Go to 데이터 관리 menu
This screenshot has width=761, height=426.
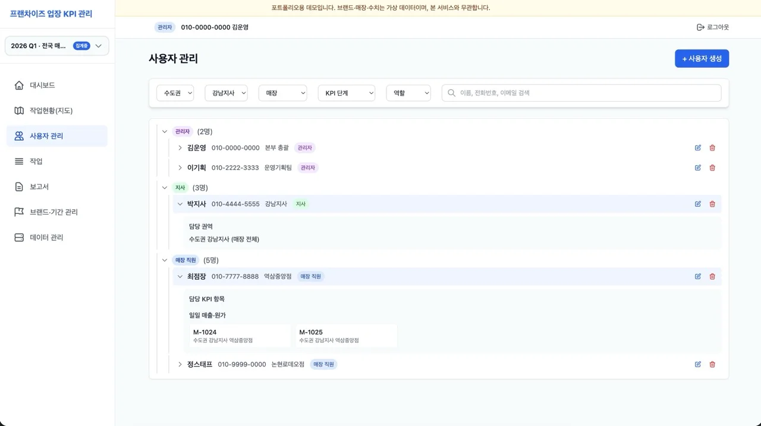pyautogui.click(x=57, y=238)
